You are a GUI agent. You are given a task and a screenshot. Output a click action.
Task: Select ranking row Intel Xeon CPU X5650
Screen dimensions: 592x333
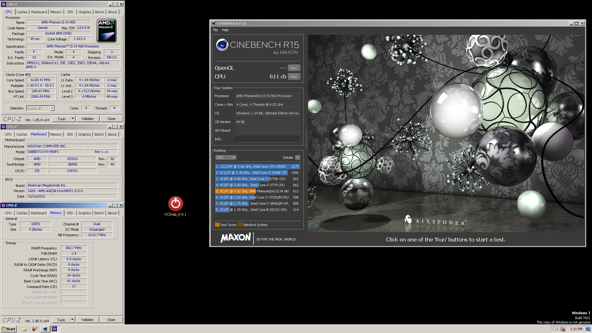coord(257,166)
